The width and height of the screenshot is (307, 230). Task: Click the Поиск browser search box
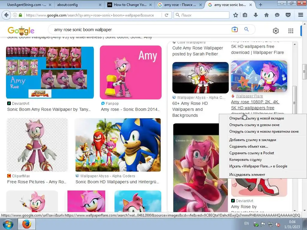(x=202, y=15)
